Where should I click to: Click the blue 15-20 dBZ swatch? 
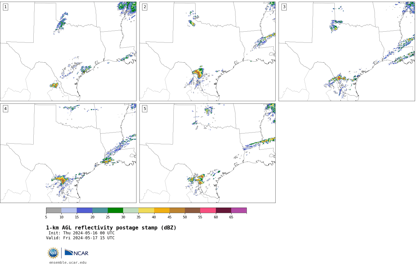point(85,210)
